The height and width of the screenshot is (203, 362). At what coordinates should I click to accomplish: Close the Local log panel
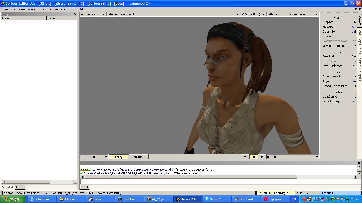point(359,163)
